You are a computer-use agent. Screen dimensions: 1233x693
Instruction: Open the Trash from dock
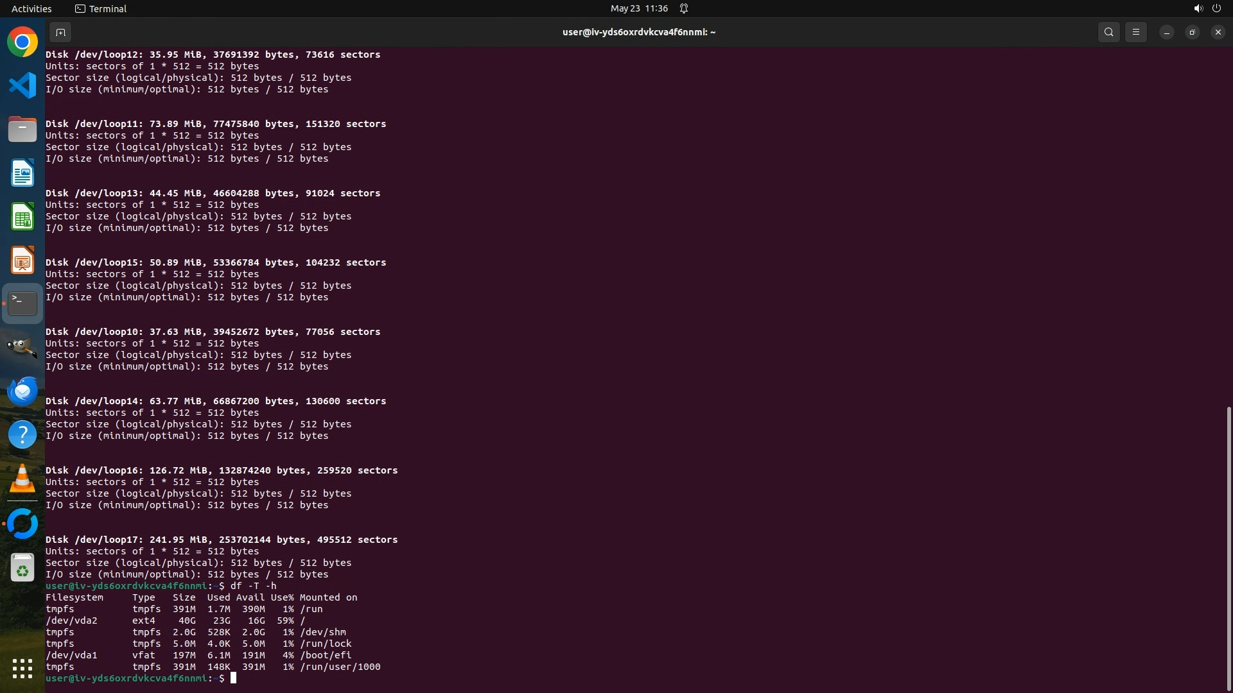(22, 569)
